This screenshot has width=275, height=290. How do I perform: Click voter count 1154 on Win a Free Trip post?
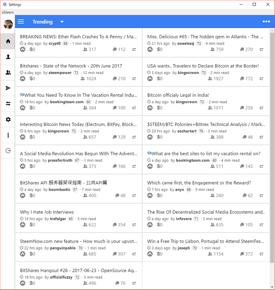[216, 254]
